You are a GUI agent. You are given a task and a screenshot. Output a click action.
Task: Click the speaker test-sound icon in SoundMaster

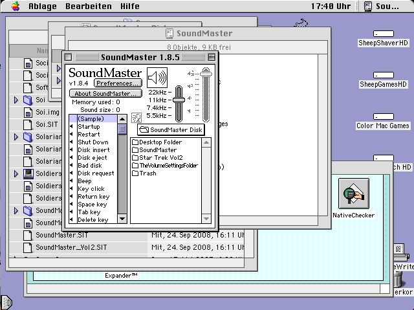(x=157, y=78)
